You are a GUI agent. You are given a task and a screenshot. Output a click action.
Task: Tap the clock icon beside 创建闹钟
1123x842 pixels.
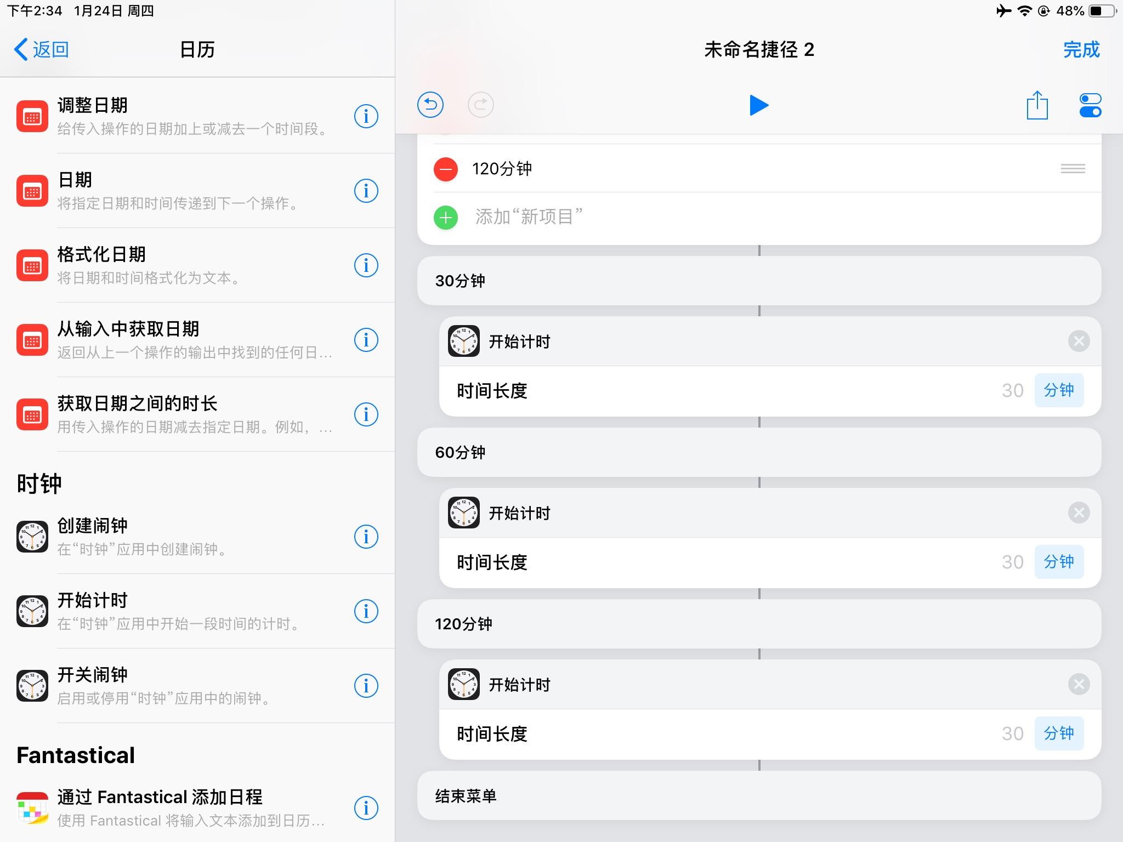tap(32, 537)
